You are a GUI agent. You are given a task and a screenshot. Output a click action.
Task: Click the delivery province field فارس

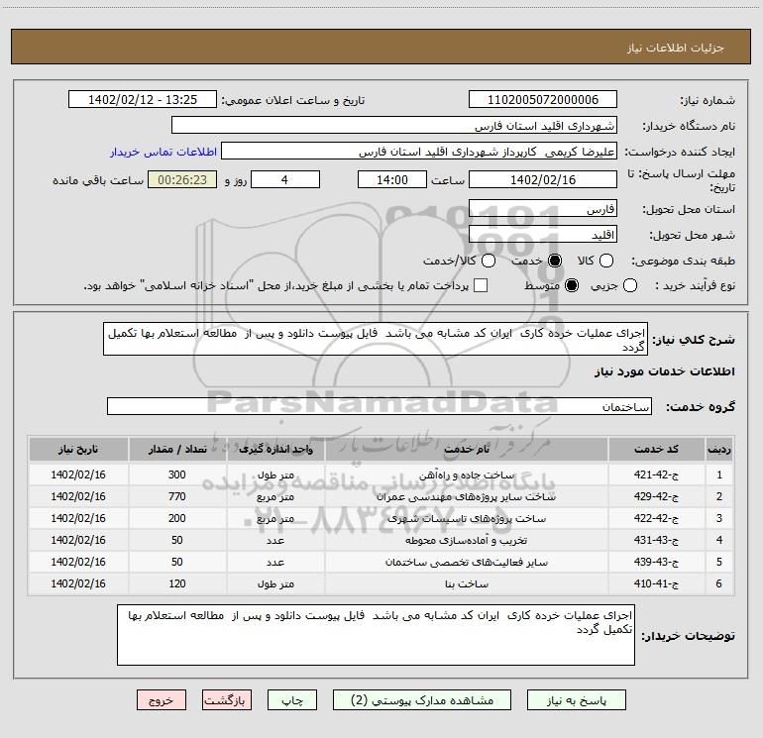tap(543, 209)
